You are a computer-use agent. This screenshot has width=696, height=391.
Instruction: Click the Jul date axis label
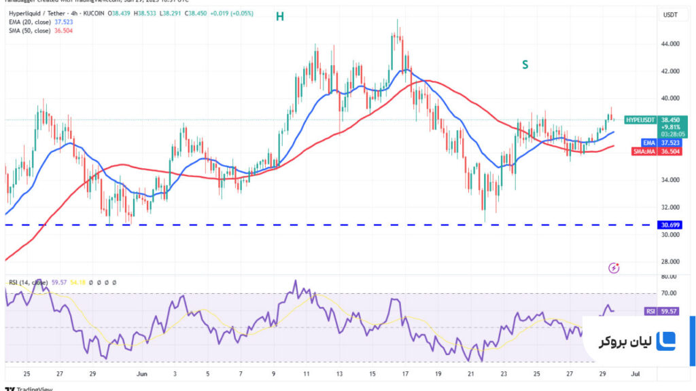pos(636,374)
